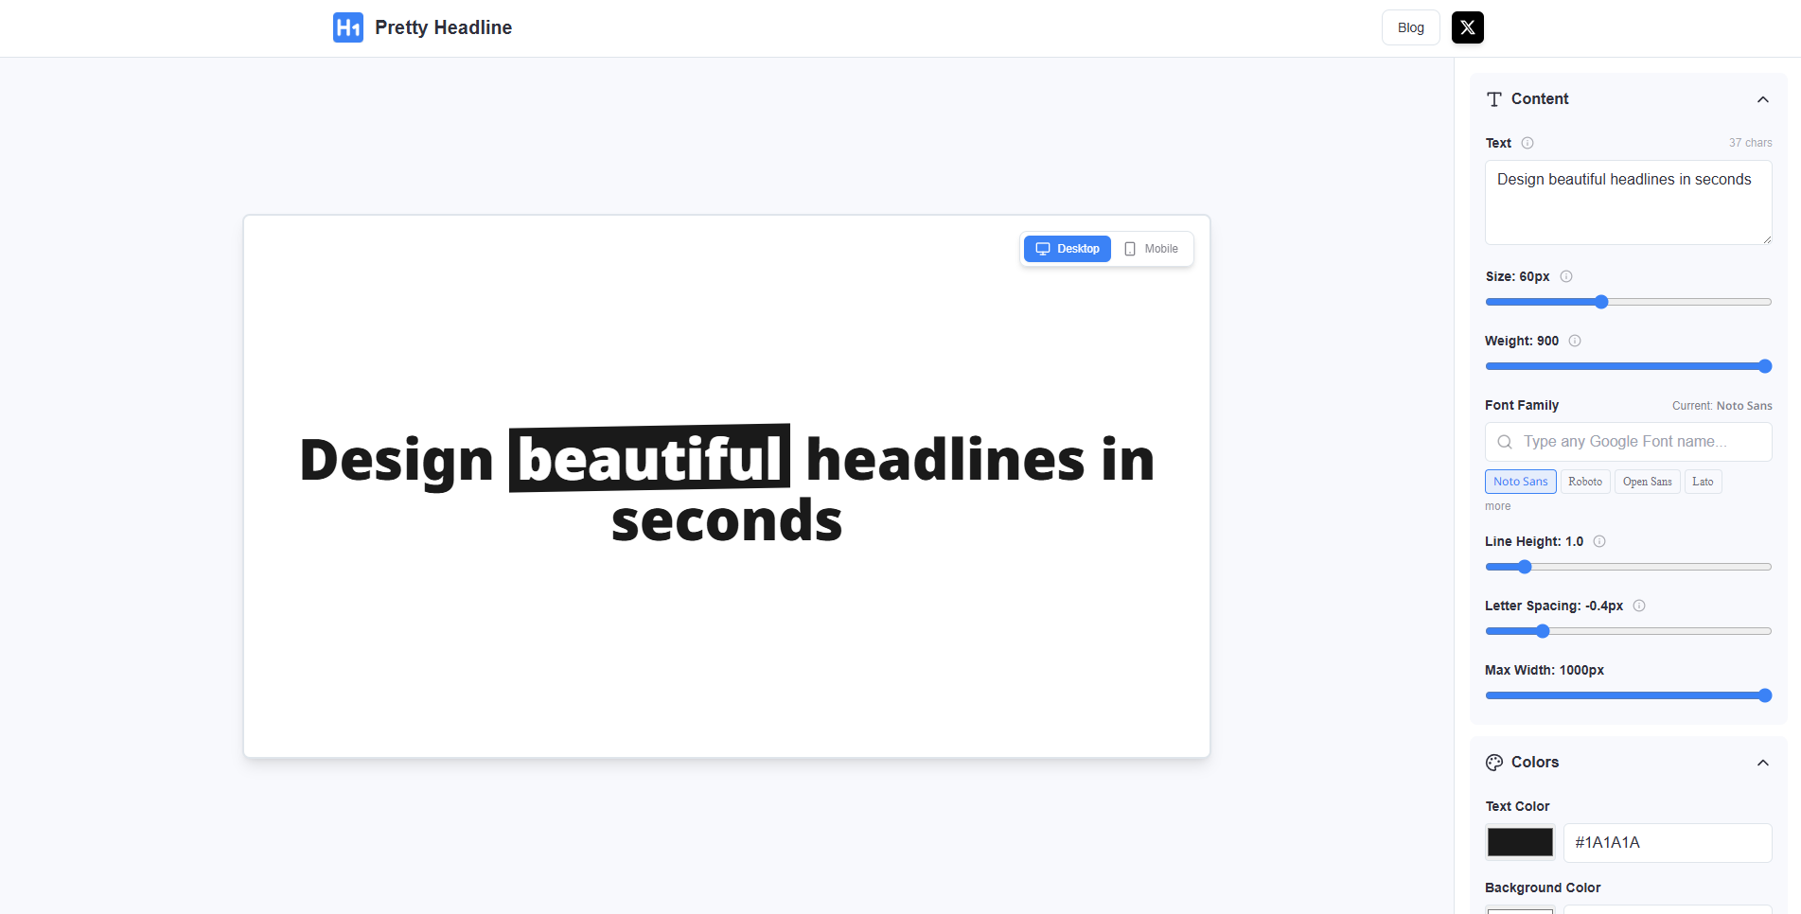Image resolution: width=1801 pixels, height=914 pixels.
Task: Click the magnifier icon in the font search
Action: 1505,442
